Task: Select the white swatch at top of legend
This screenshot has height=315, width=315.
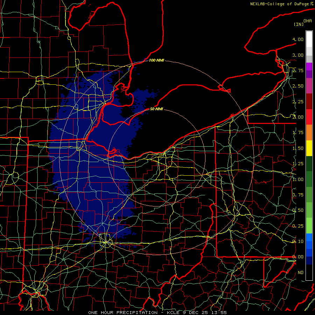Action: [309, 39]
